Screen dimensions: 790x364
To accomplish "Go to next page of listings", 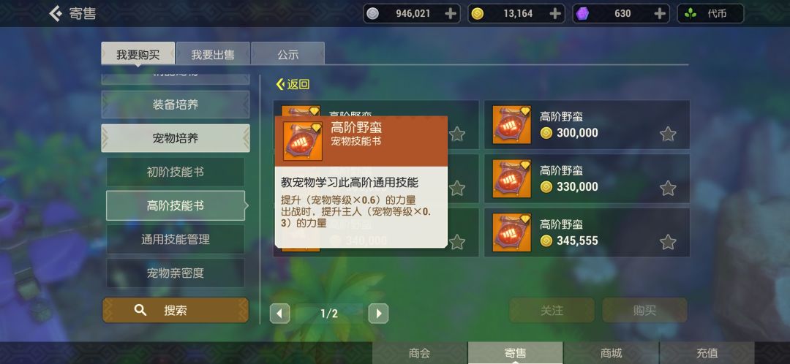I will 378,314.
